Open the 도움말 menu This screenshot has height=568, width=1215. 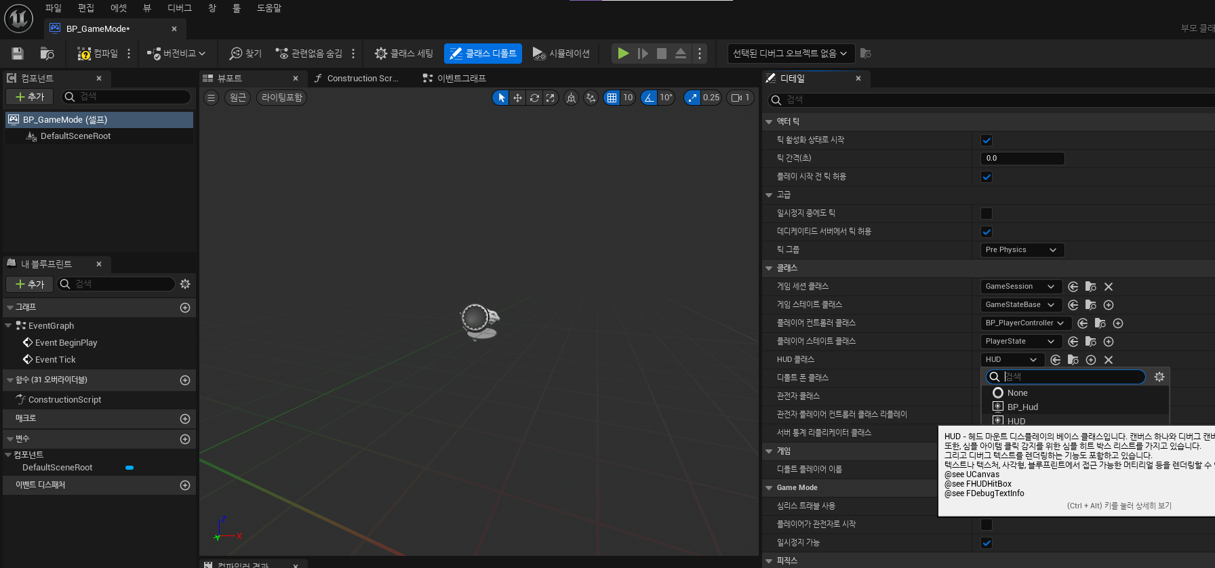(x=269, y=8)
